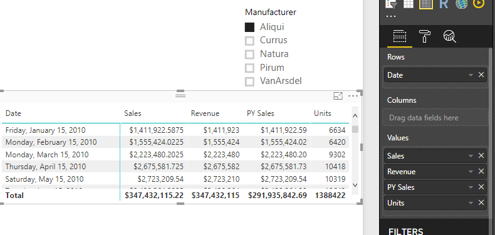Open the Revenue field dropdown arrow in Values

[471, 172]
